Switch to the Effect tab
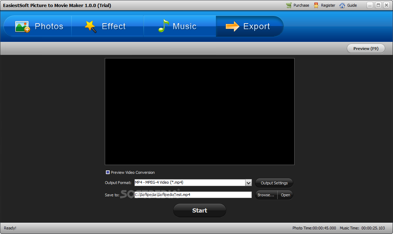The width and height of the screenshot is (393, 234). (x=108, y=26)
